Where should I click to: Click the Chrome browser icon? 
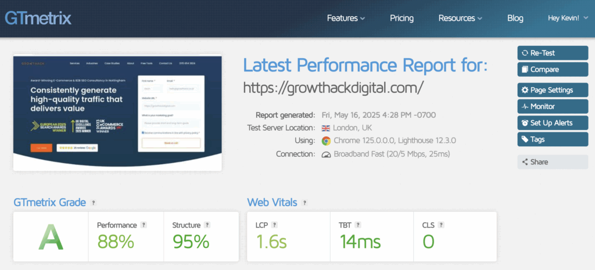(x=325, y=141)
